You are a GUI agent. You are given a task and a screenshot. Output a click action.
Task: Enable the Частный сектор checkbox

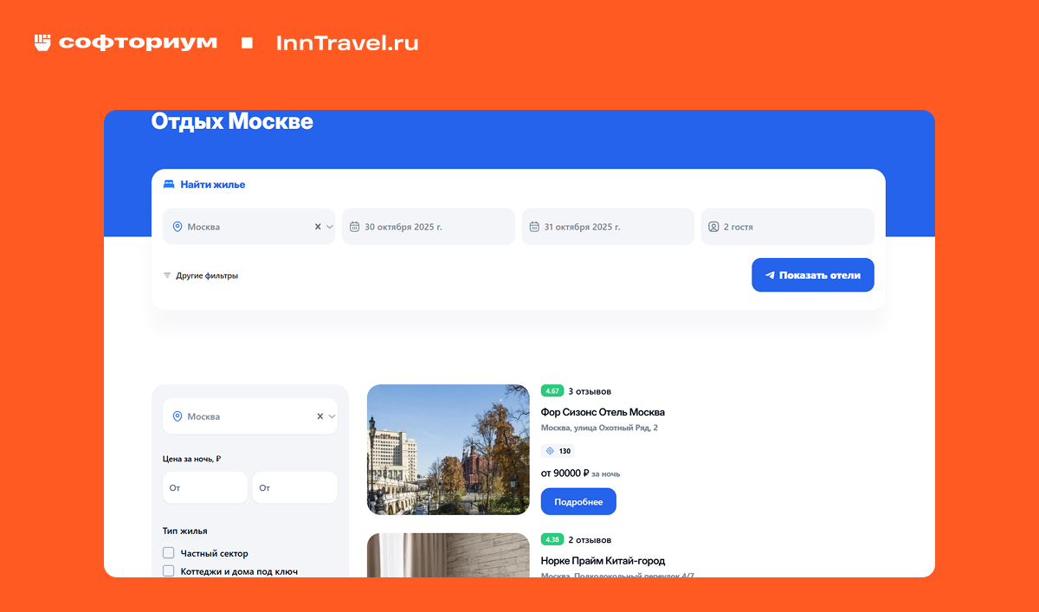(x=168, y=551)
